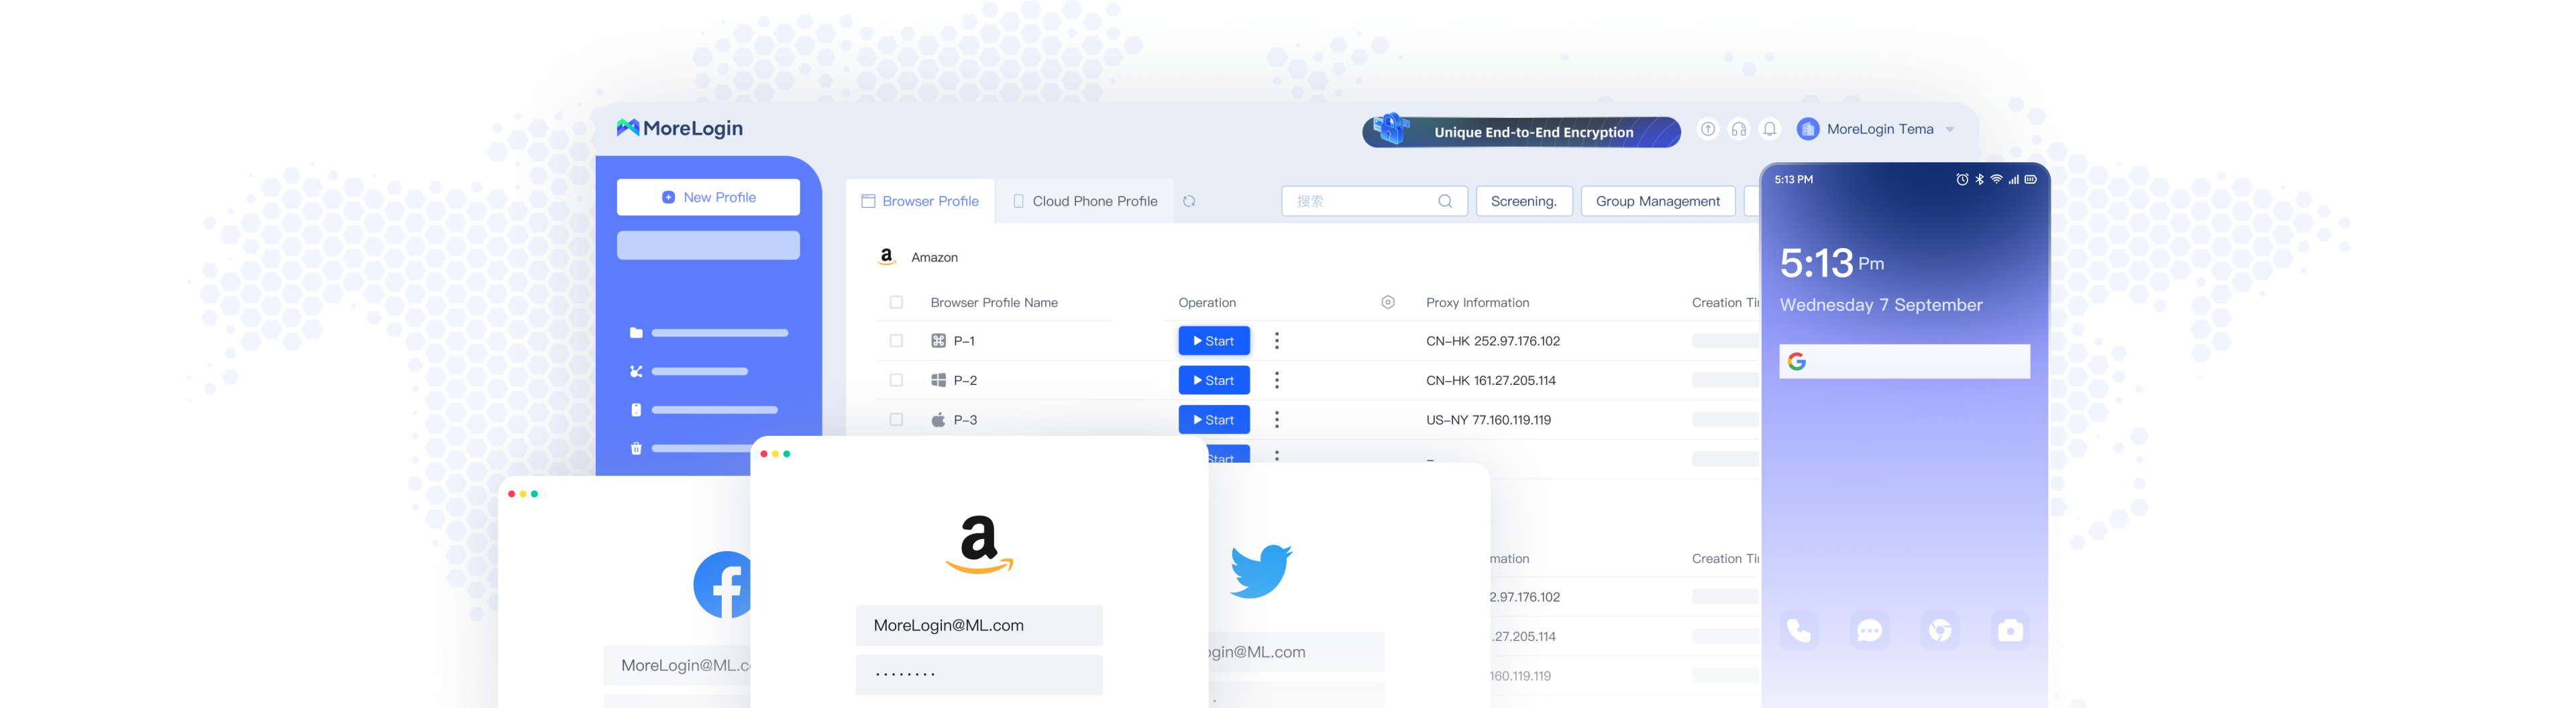The image size is (2576, 708).
Task: Open the camera app icon on the phone
Action: pyautogui.click(x=2010, y=630)
